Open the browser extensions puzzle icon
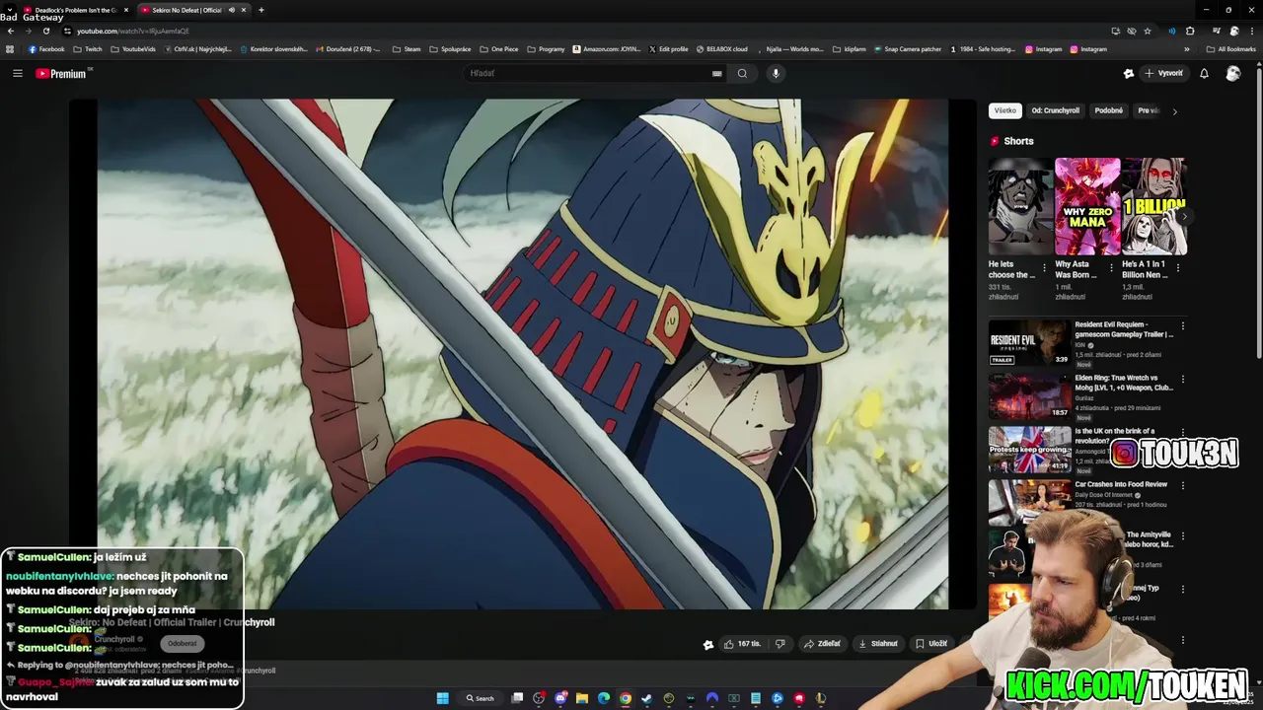 (x=1190, y=31)
